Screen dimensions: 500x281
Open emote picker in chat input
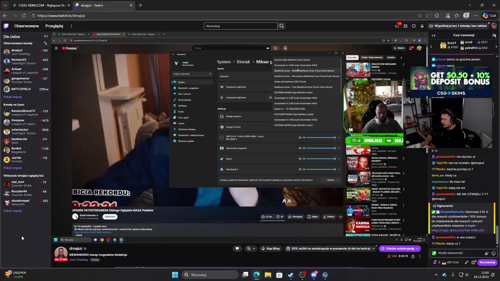point(493,253)
